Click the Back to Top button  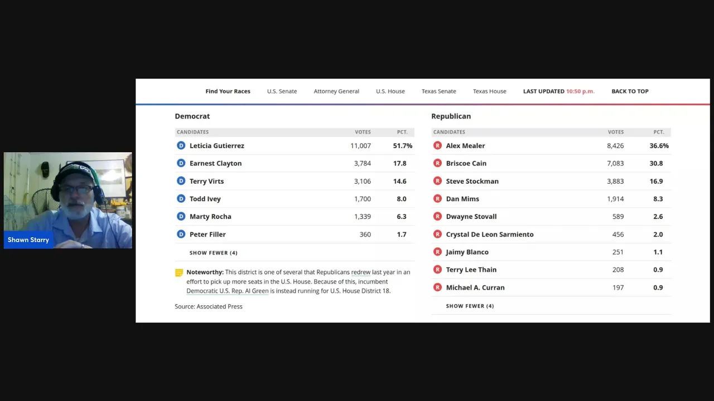pos(630,91)
